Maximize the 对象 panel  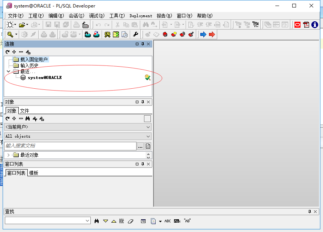click(137, 102)
